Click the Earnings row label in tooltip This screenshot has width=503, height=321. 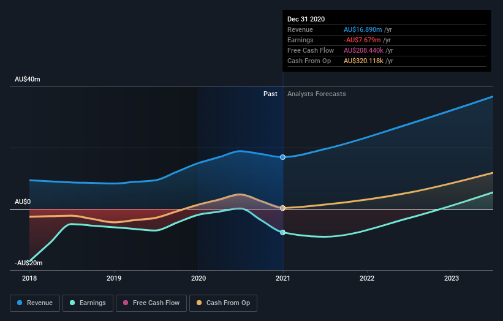pyautogui.click(x=300, y=40)
